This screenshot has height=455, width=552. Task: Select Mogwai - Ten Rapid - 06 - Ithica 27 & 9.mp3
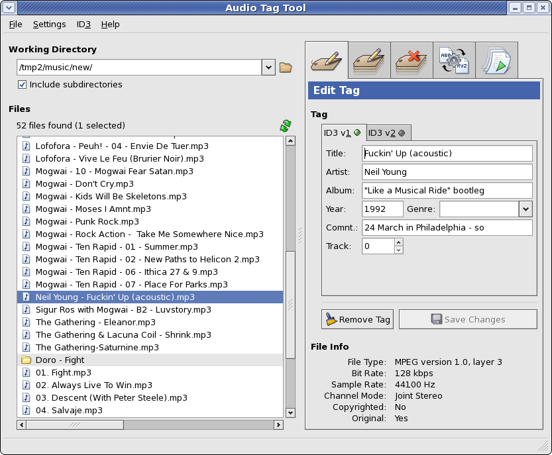(x=150, y=272)
